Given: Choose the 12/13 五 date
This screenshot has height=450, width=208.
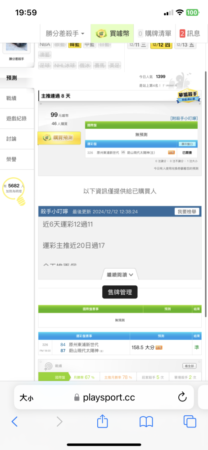Looking at the screenshot, I should (x=185, y=45).
